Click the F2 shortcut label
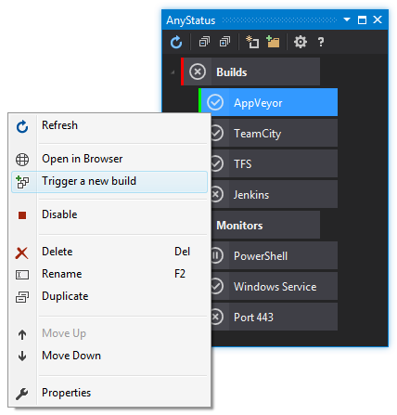This screenshot has height=415, width=397. pos(180,274)
